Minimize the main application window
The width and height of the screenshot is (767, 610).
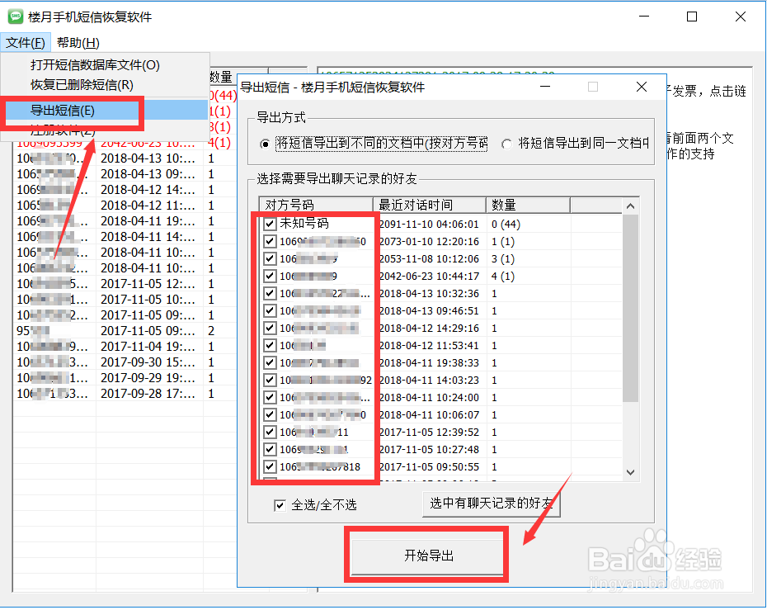coord(644,17)
